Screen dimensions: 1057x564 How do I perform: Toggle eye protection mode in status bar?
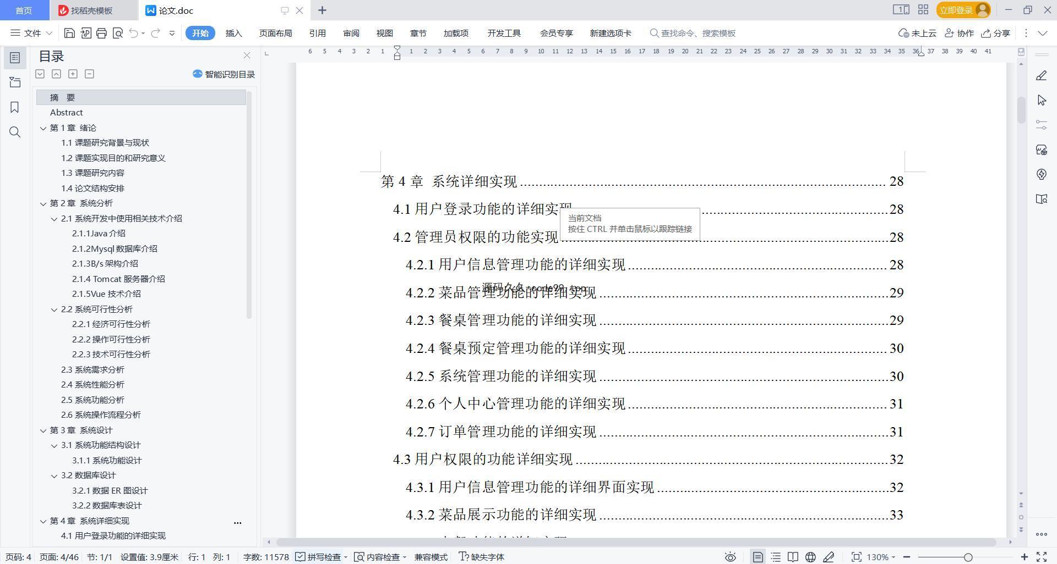click(730, 557)
